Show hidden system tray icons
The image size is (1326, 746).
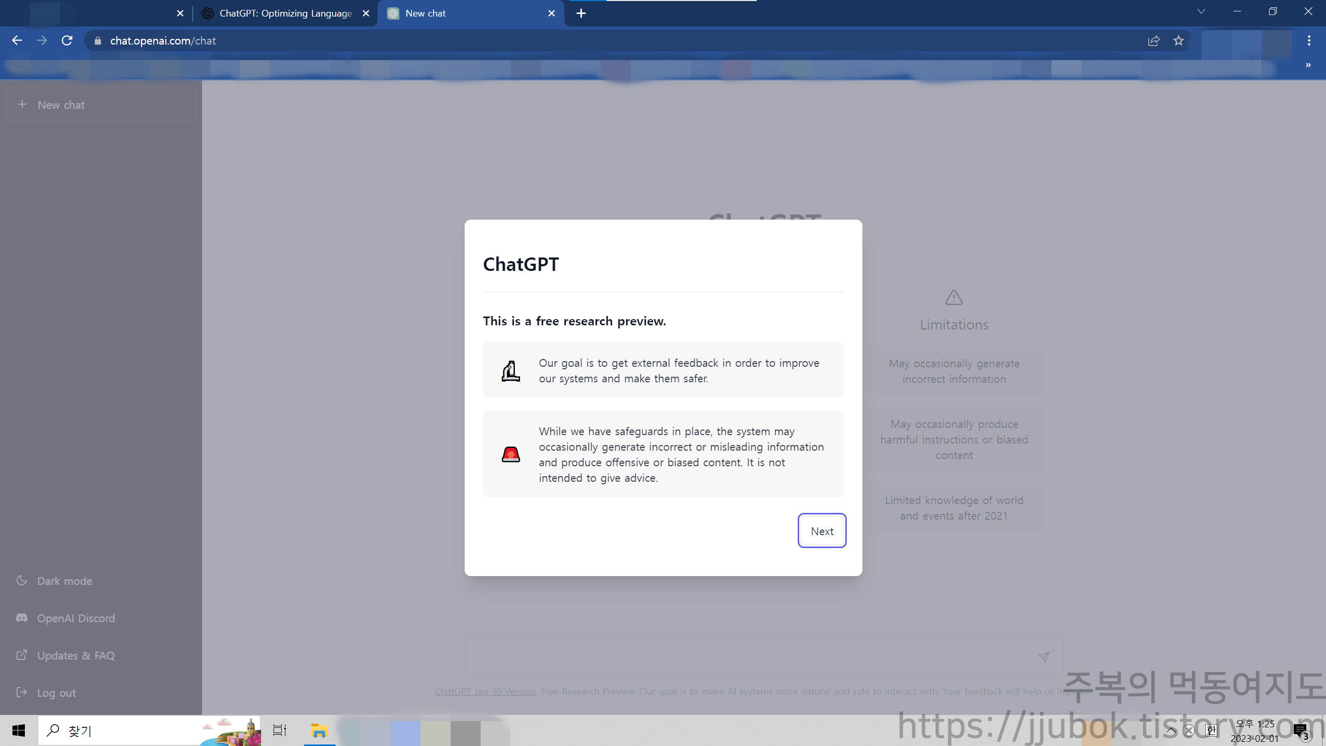[x=1171, y=730]
